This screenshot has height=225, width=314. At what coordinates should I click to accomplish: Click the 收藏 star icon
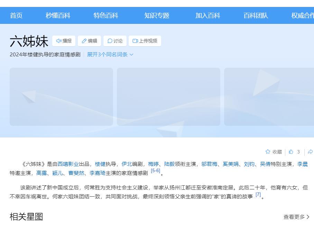[x=268, y=151]
